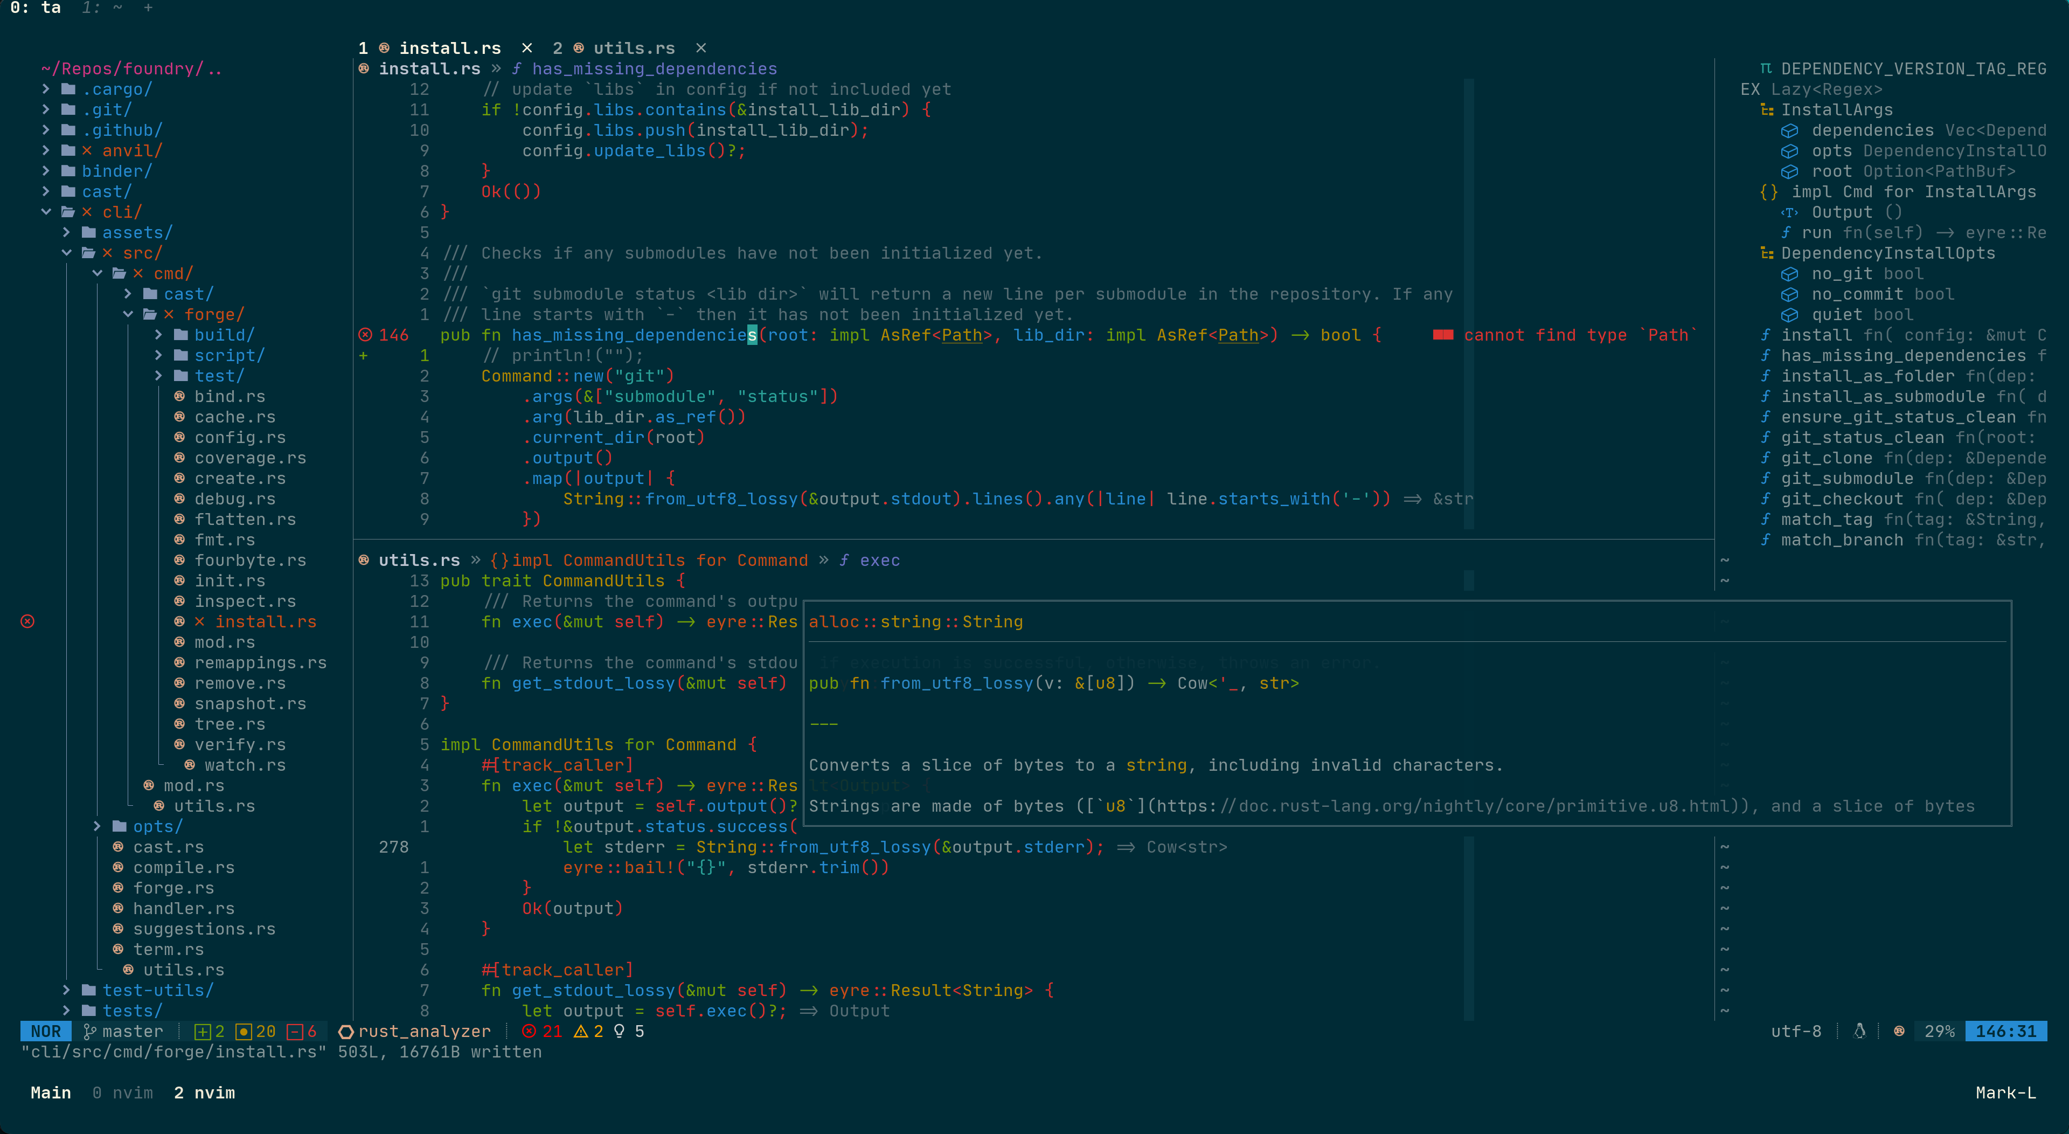Screen dimensions: 2069x1134
Task: Click the error sign on line 146
Action: [x=365, y=335]
